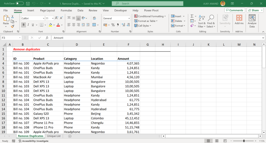
Task: Switch to the Data ribbon tab
Action: 80,10
